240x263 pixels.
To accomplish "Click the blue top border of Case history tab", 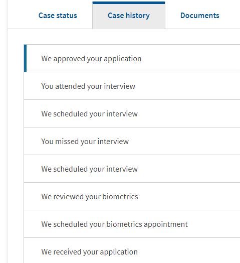I will 129,3.
